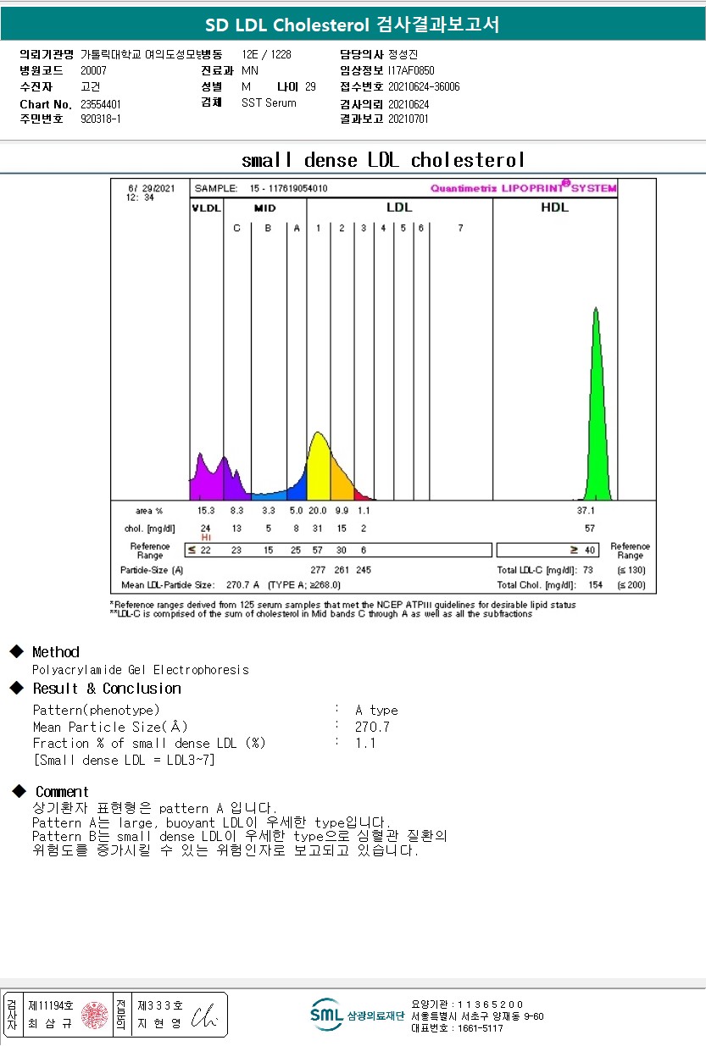Click the diamond bullet beside Method
This screenshot has height=1046, width=706.
[16, 651]
